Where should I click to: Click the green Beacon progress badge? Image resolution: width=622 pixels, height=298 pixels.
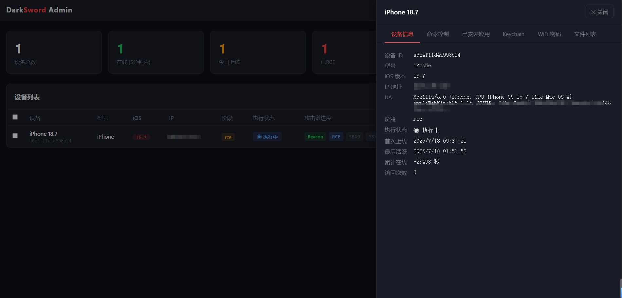pyautogui.click(x=315, y=137)
